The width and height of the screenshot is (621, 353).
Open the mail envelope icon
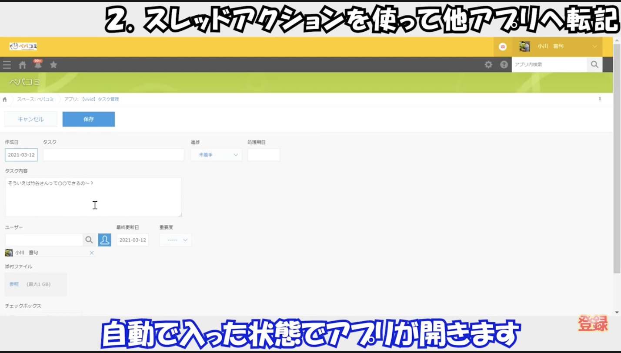(x=503, y=47)
